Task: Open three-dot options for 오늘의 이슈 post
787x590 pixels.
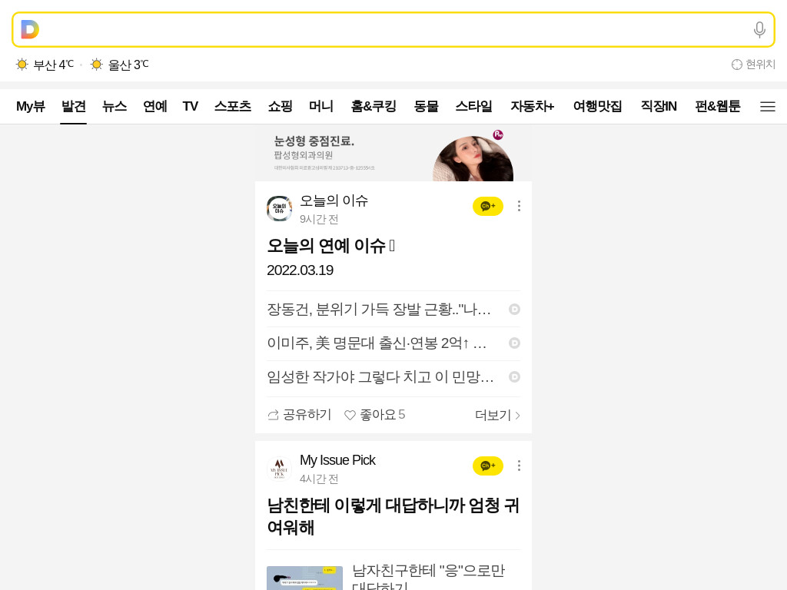Action: (x=519, y=206)
